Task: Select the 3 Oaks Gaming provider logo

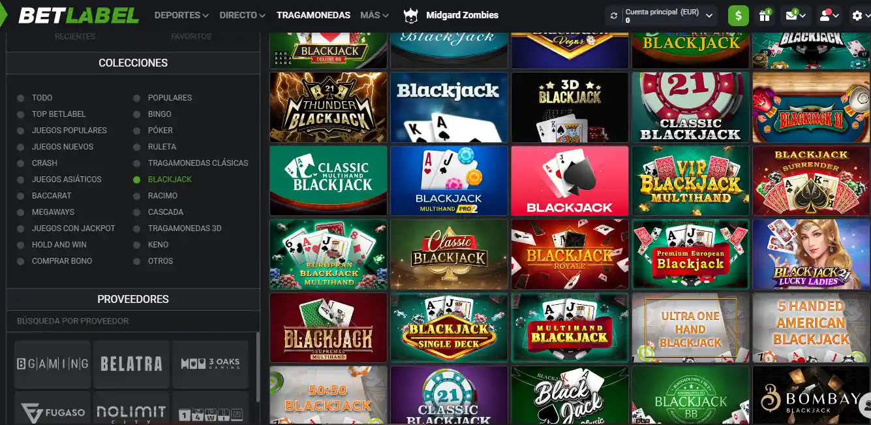Action: (210, 364)
